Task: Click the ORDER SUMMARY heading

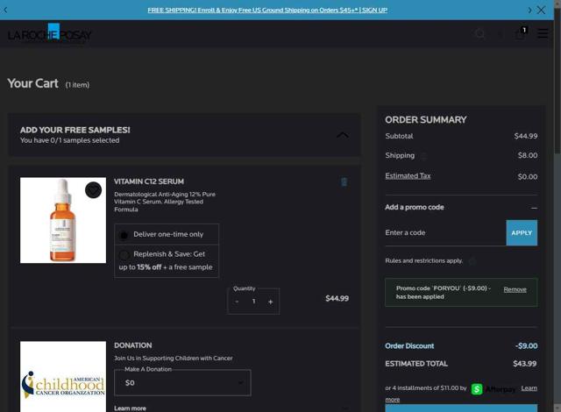Action: pyautogui.click(x=426, y=120)
